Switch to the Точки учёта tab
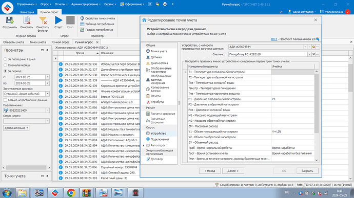Screen dimensions: 354x198 coord(37,42)
